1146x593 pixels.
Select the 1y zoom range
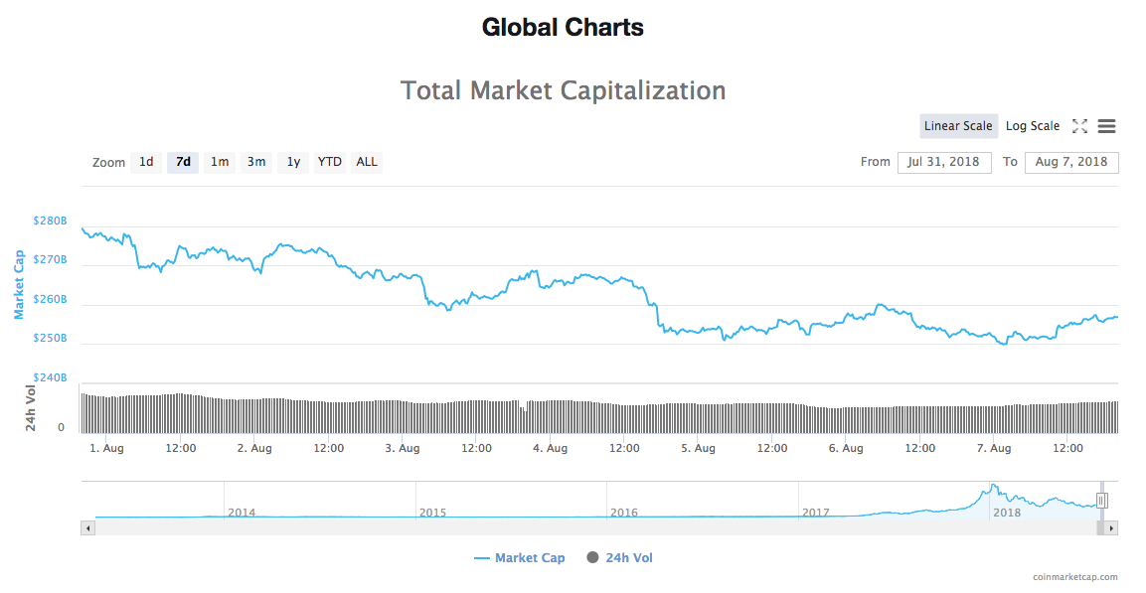pos(292,162)
